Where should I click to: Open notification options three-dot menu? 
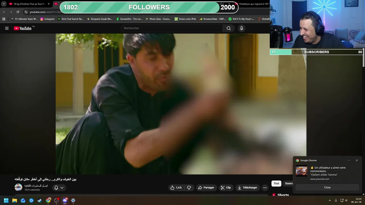click(x=349, y=160)
